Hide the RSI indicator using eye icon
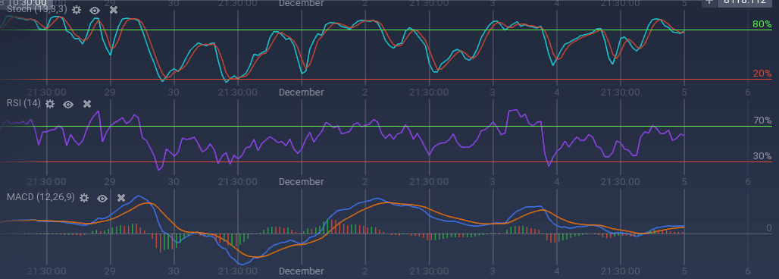Viewport: 779px width, 279px height. (68, 104)
